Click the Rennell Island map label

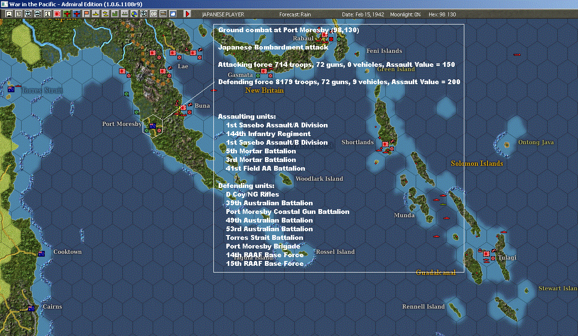[423, 307]
